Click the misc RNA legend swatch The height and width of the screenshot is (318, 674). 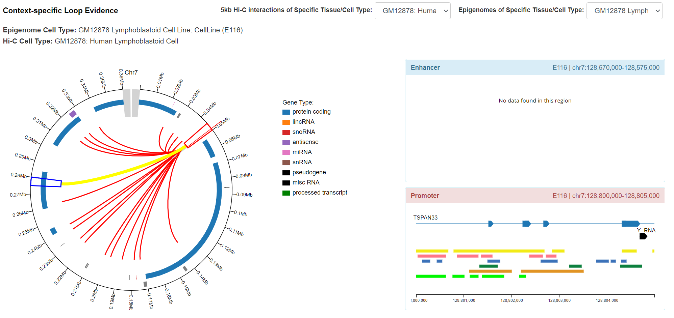(286, 183)
